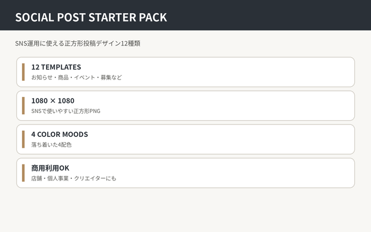Open the 12 TEMPLATES card
This screenshot has height=232, width=371.
[185, 72]
